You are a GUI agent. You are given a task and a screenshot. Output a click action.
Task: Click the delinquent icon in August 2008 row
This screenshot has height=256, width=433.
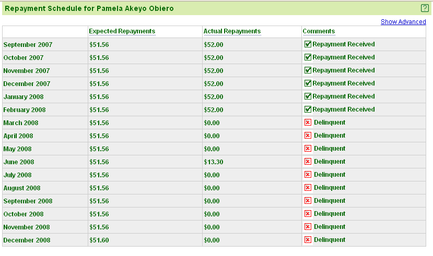pyautogui.click(x=308, y=188)
